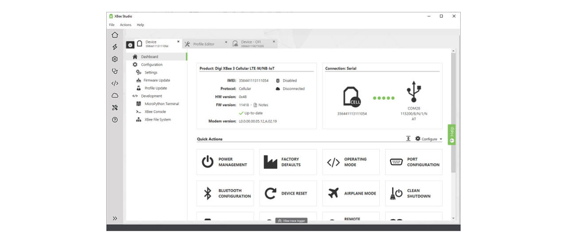Click the cloud icon in sidebar
This screenshot has width=567, height=243.
point(115,95)
